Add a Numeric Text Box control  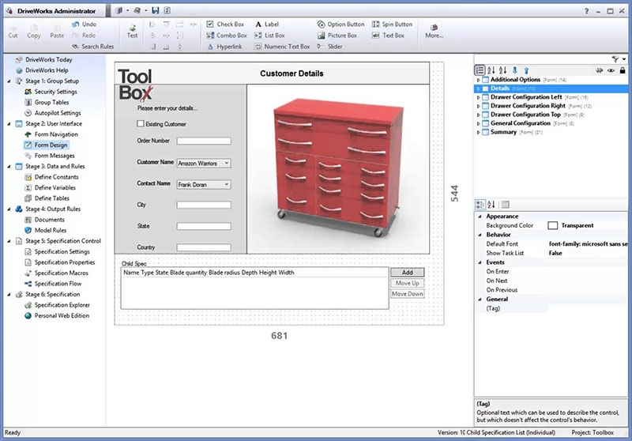[282, 47]
